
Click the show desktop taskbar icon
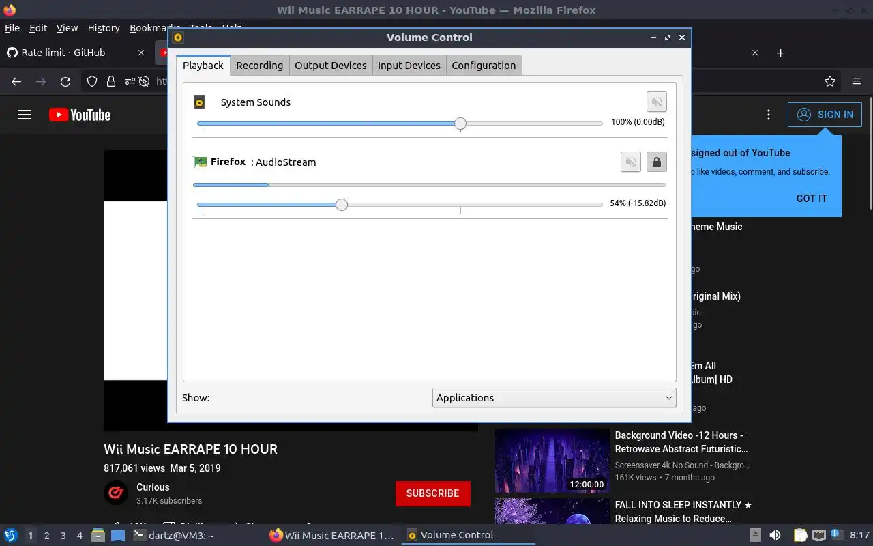[118, 535]
